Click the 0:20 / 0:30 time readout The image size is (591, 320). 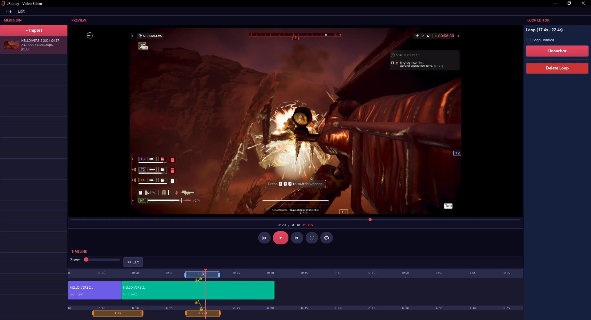[x=289, y=225]
